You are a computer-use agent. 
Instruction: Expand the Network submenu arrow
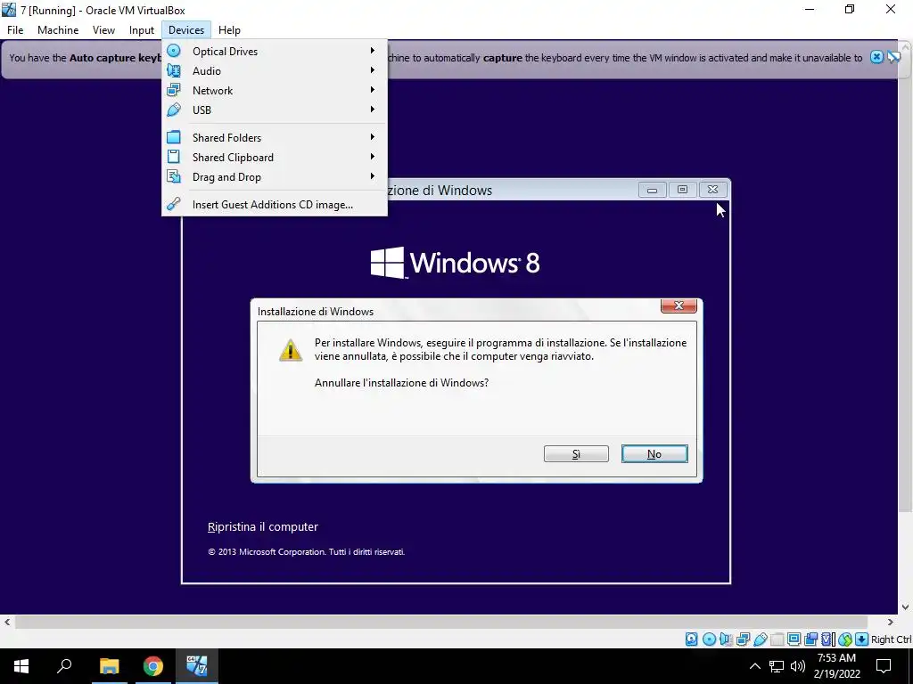click(x=373, y=90)
